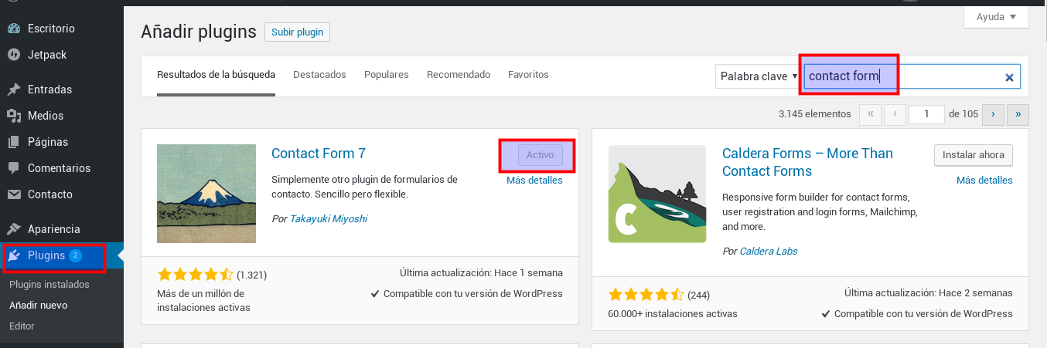Image resolution: width=1047 pixels, height=348 pixels.
Task: Click Instalar ahora for Caldera Forms
Action: [x=974, y=155]
